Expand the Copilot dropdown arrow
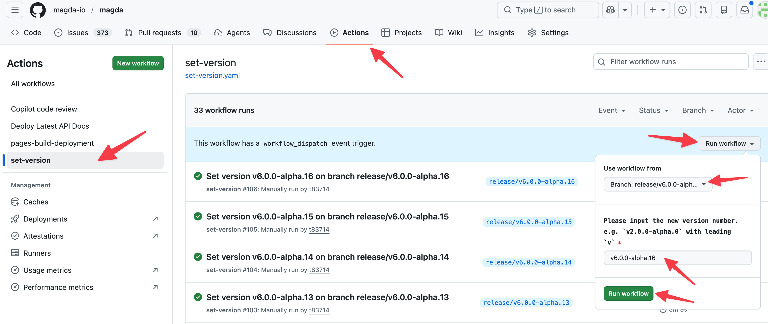Image resolution: width=768 pixels, height=324 pixels. (x=625, y=10)
